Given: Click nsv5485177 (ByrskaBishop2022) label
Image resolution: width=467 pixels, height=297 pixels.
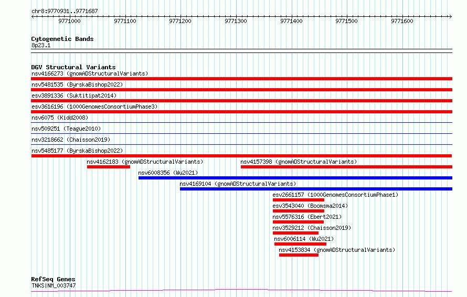Looking at the screenshot, I should [77, 151].
